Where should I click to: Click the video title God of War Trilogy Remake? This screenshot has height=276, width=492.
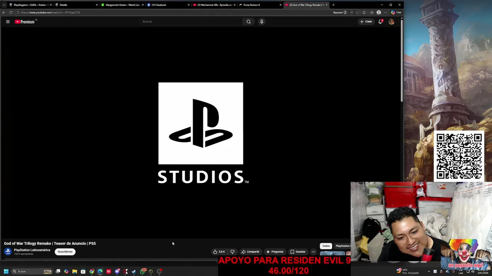pyautogui.click(x=50, y=243)
